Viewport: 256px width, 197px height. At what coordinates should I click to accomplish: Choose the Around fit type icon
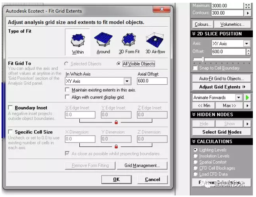coord(103,42)
